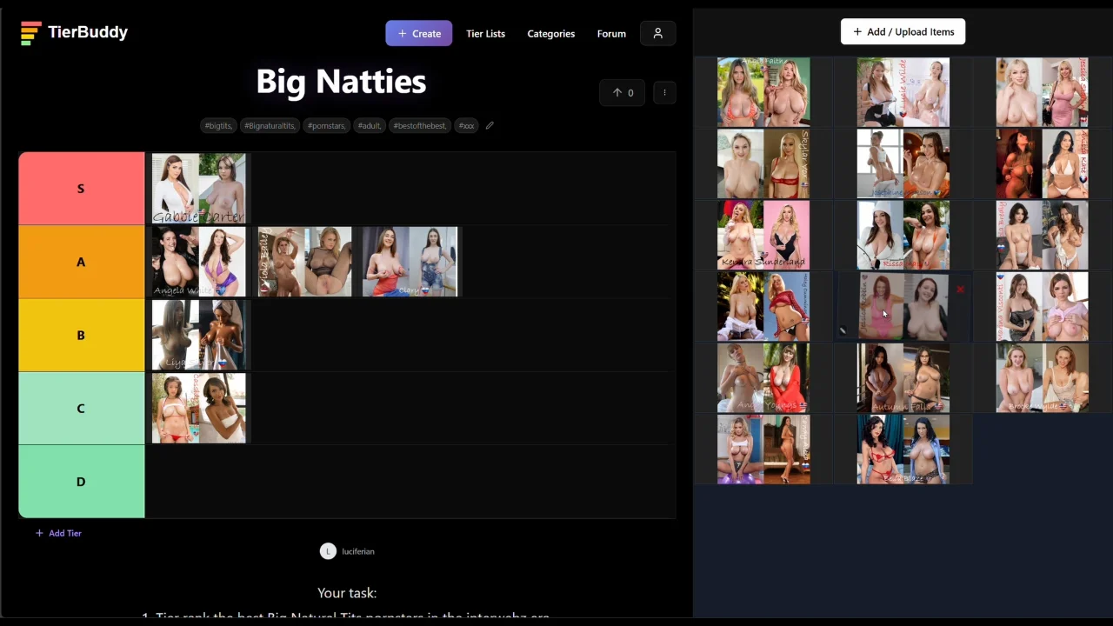1113x626 pixels.
Task: Click the green D tier label
Action: click(81, 482)
